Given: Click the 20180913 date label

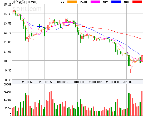Looking at the screenshot, I should click(129, 82).
